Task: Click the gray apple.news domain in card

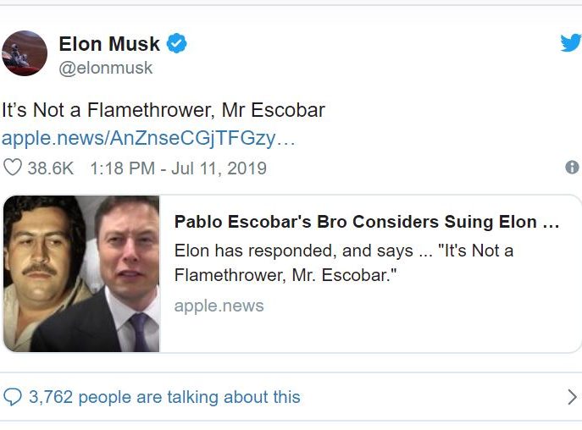Action: click(x=219, y=306)
